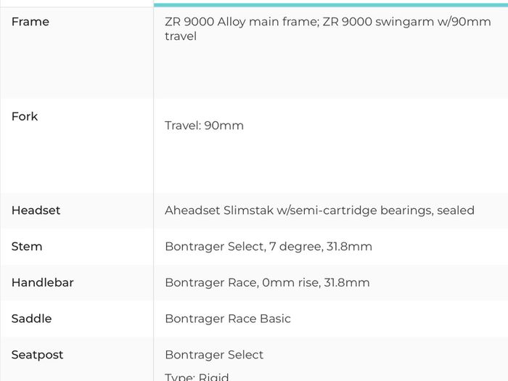Image resolution: width=508 pixels, height=381 pixels.
Task: Click the word travel in Frame row
Action: coord(181,36)
